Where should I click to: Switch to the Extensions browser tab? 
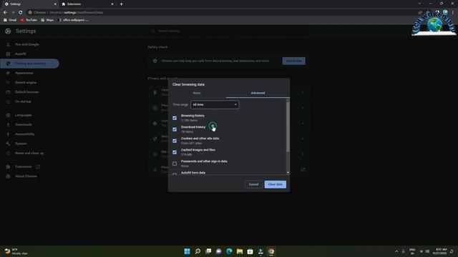pyautogui.click(x=87, y=4)
